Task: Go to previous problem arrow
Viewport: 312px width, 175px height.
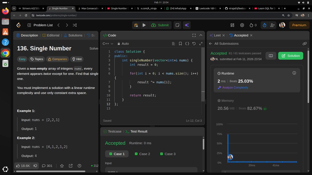Action: coord(58,25)
